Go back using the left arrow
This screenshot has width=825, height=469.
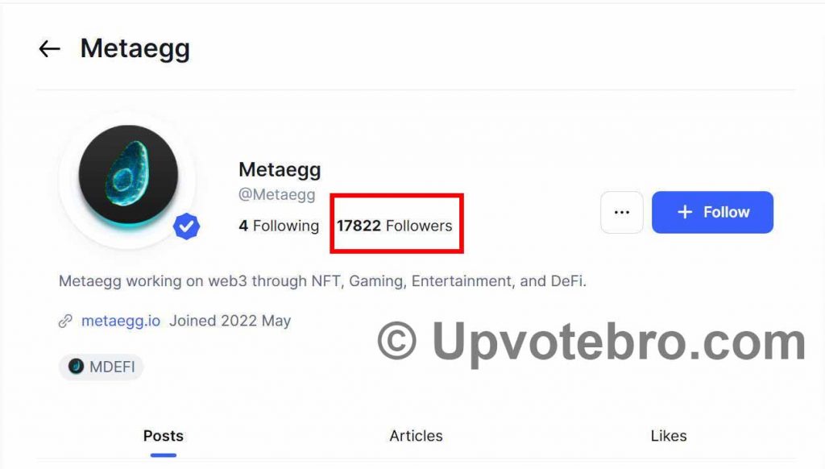(x=49, y=49)
